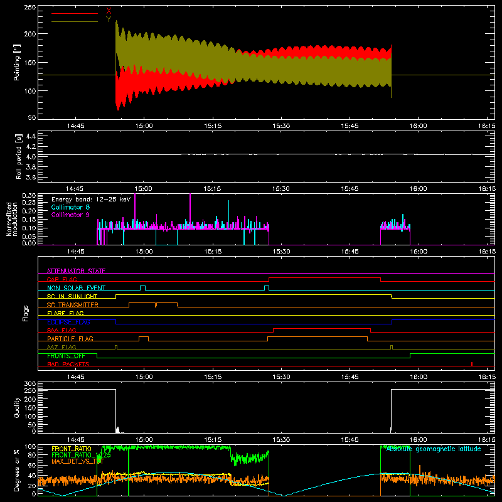Image resolution: width=502 pixels, height=502 pixels.
Task: Click the 4.4 tick on Roll period axis
Action: 30,136
